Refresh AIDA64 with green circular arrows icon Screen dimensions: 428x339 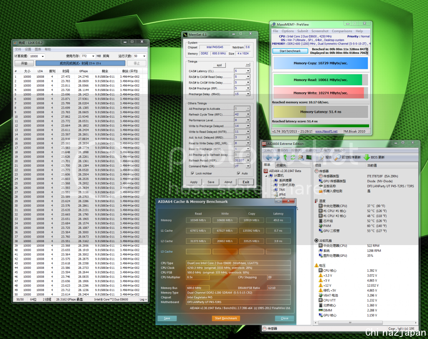click(x=293, y=157)
